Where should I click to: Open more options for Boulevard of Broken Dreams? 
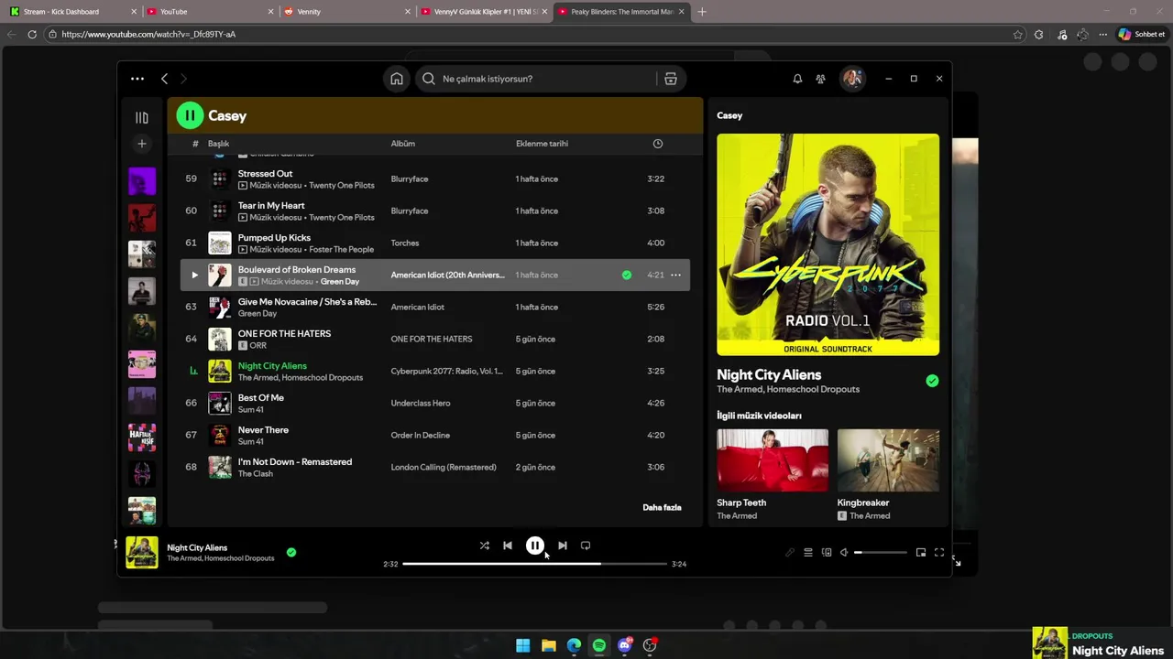pyautogui.click(x=675, y=275)
